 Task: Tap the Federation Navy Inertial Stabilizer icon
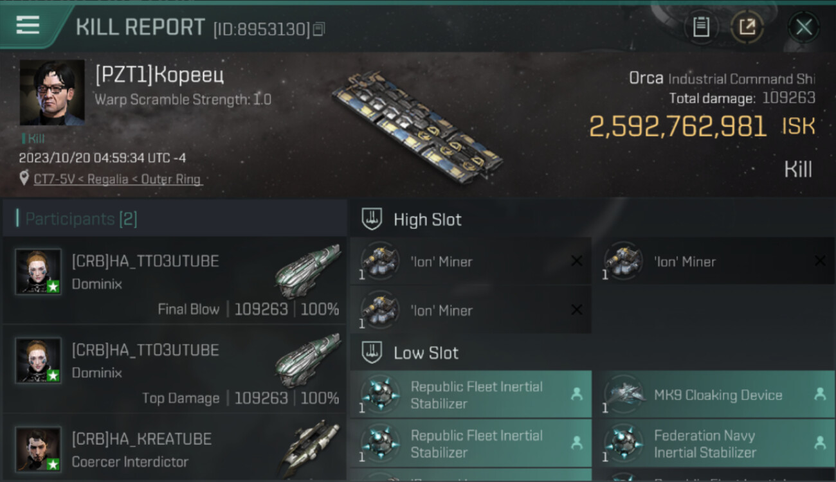point(623,443)
